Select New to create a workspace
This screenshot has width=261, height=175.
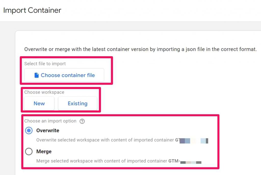39,104
